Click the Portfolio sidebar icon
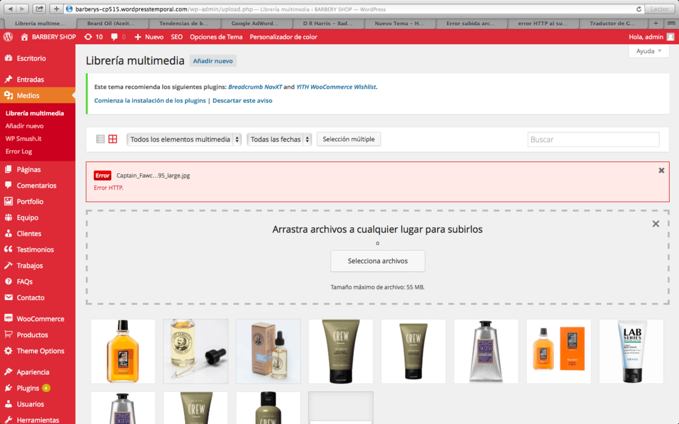 8,201
